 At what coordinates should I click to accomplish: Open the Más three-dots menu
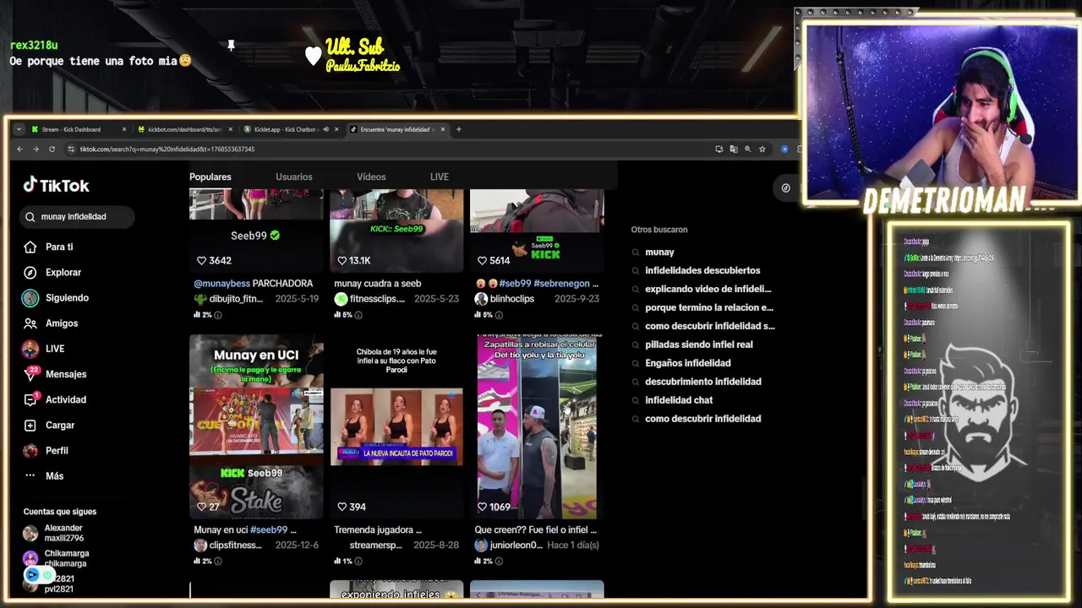click(x=30, y=475)
